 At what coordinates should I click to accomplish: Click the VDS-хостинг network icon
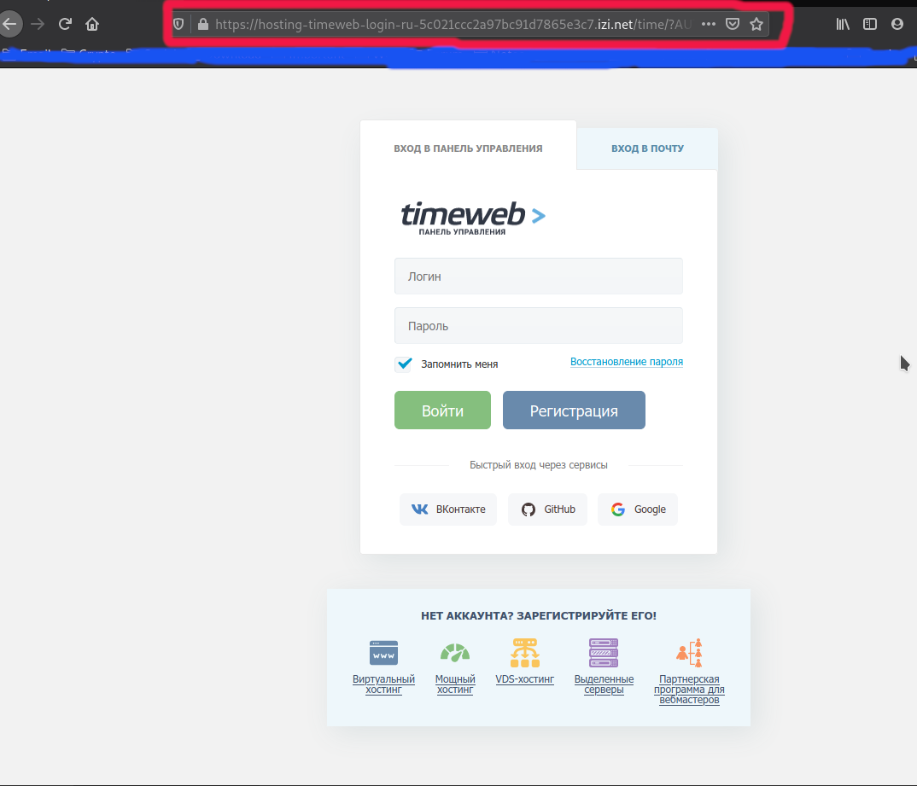[x=524, y=653]
